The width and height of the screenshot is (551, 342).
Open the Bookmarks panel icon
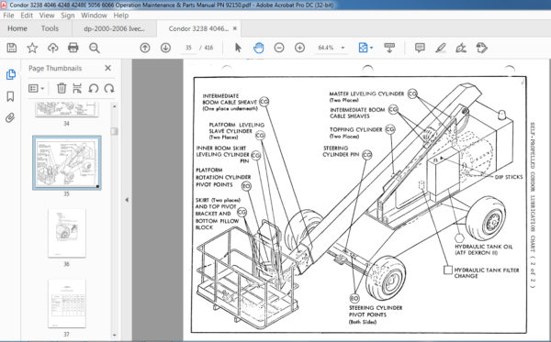coord(10,96)
